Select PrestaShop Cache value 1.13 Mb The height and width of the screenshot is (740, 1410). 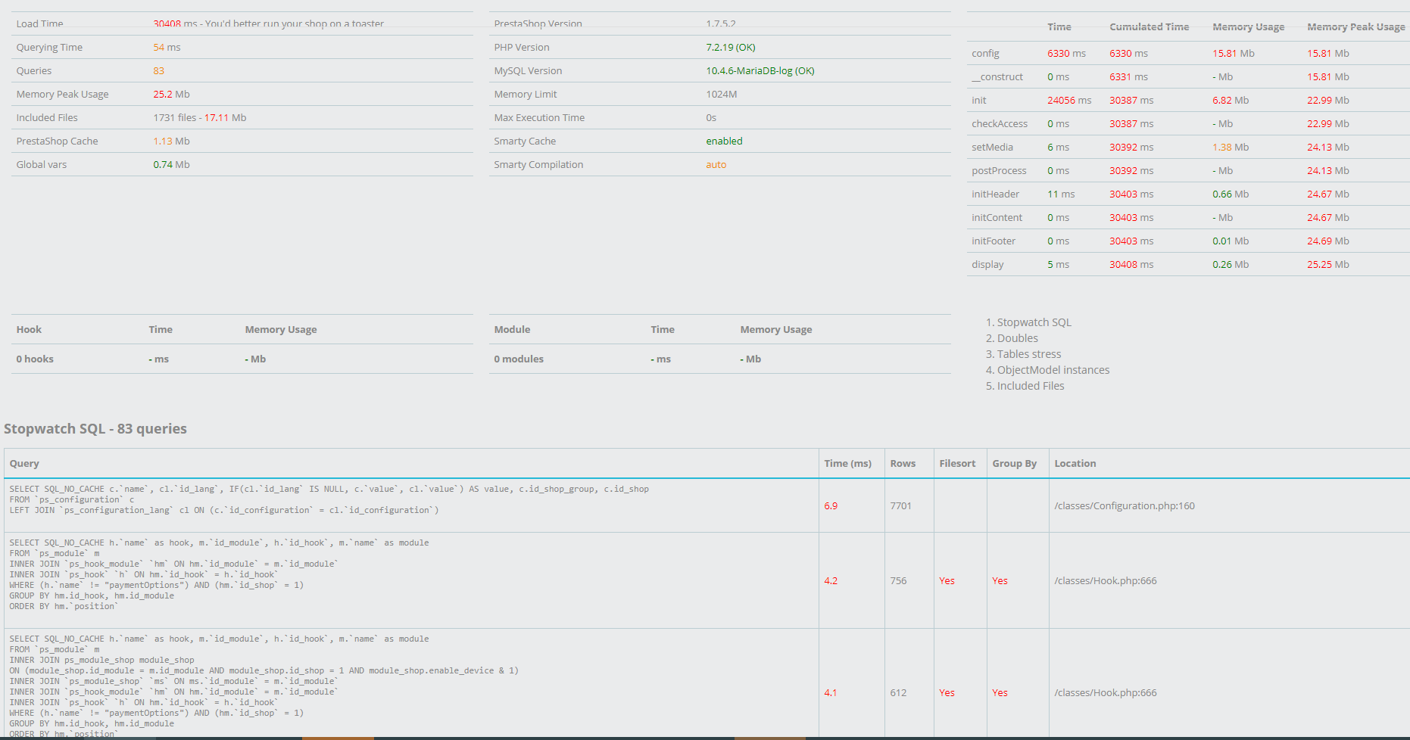(171, 141)
